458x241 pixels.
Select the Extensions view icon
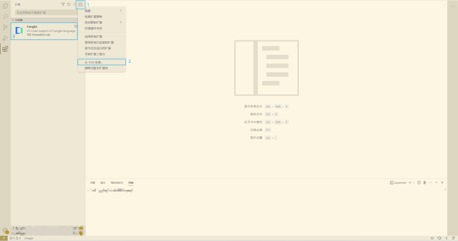pos(5,49)
